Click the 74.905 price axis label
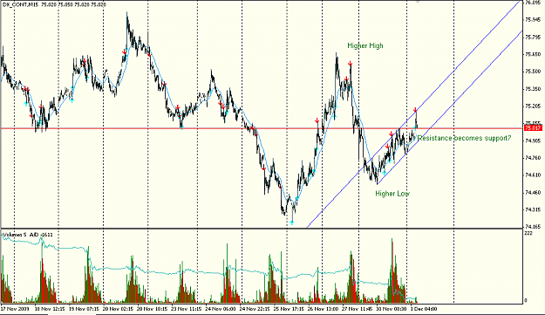 tap(533, 140)
